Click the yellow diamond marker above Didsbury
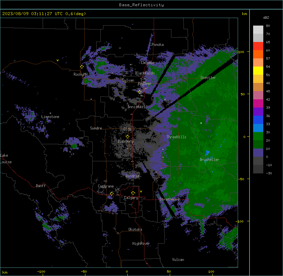Image resolution: width=283 pixels, height=276 pixels. (x=127, y=137)
